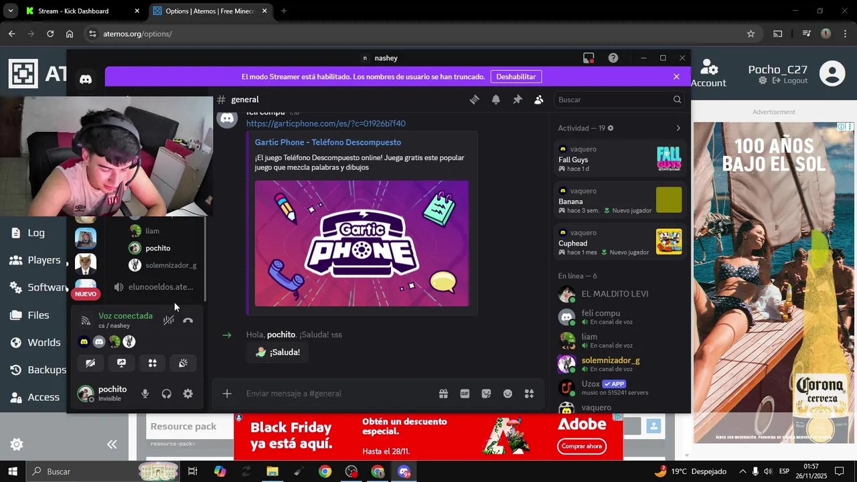857x482 pixels.
Task: Open the GIF picker
Action: point(465,394)
